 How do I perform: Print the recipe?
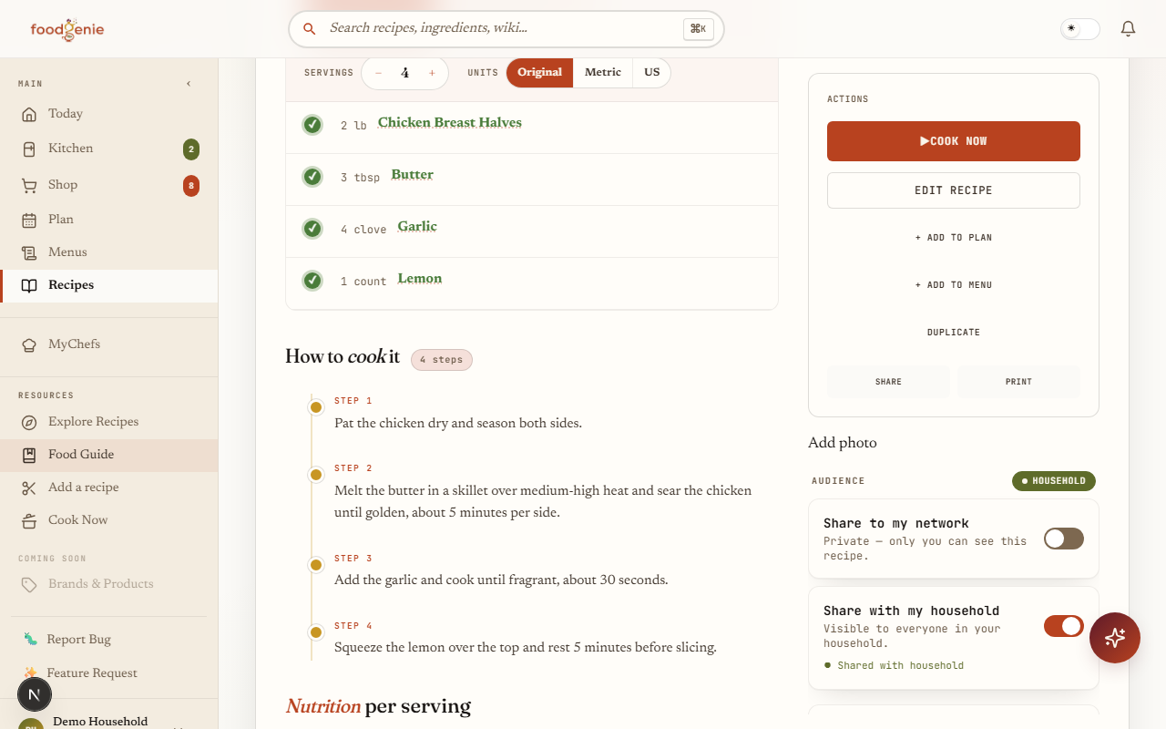1018,382
